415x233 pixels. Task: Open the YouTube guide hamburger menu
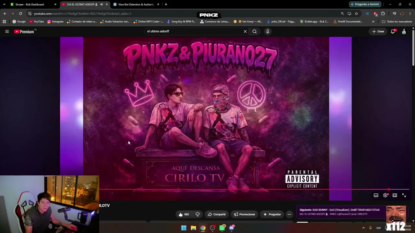pyautogui.click(x=7, y=31)
